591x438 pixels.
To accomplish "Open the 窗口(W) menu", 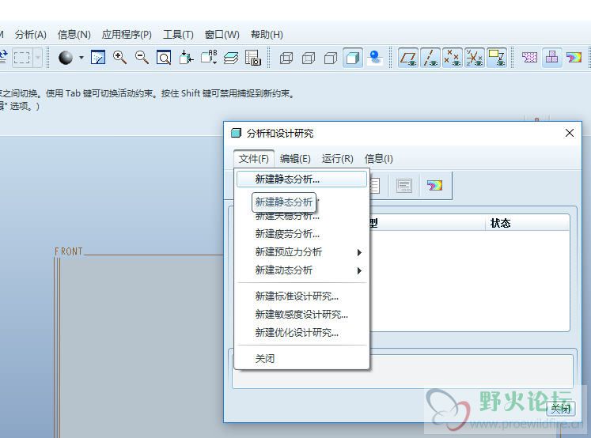I will click(222, 35).
